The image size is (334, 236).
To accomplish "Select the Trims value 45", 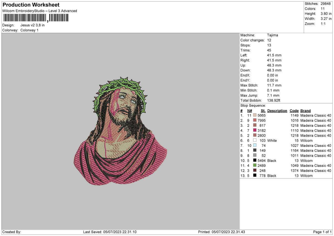I will point(269,50).
